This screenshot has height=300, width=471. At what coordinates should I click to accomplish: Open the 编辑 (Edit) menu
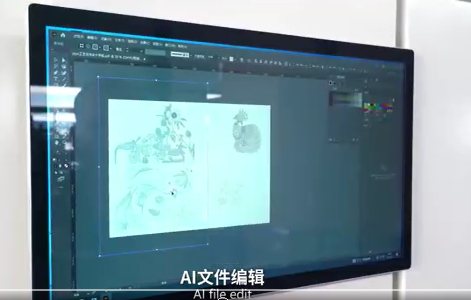click(x=92, y=38)
